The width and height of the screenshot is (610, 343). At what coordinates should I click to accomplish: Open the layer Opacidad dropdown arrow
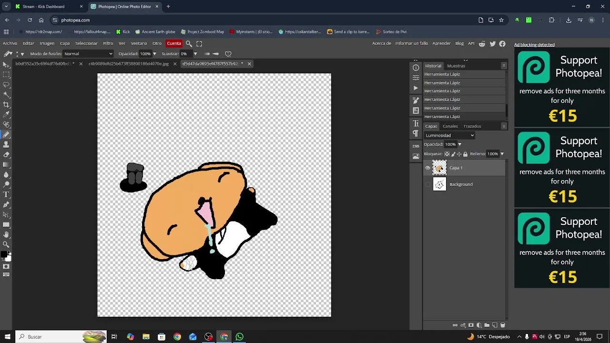[459, 144]
